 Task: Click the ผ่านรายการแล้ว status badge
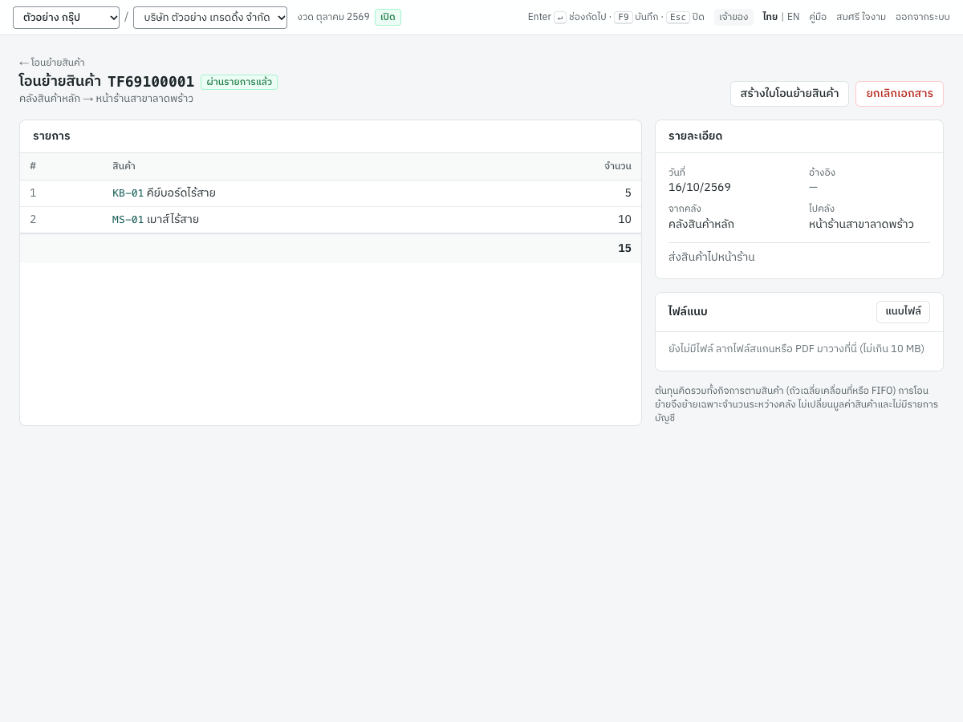[239, 82]
